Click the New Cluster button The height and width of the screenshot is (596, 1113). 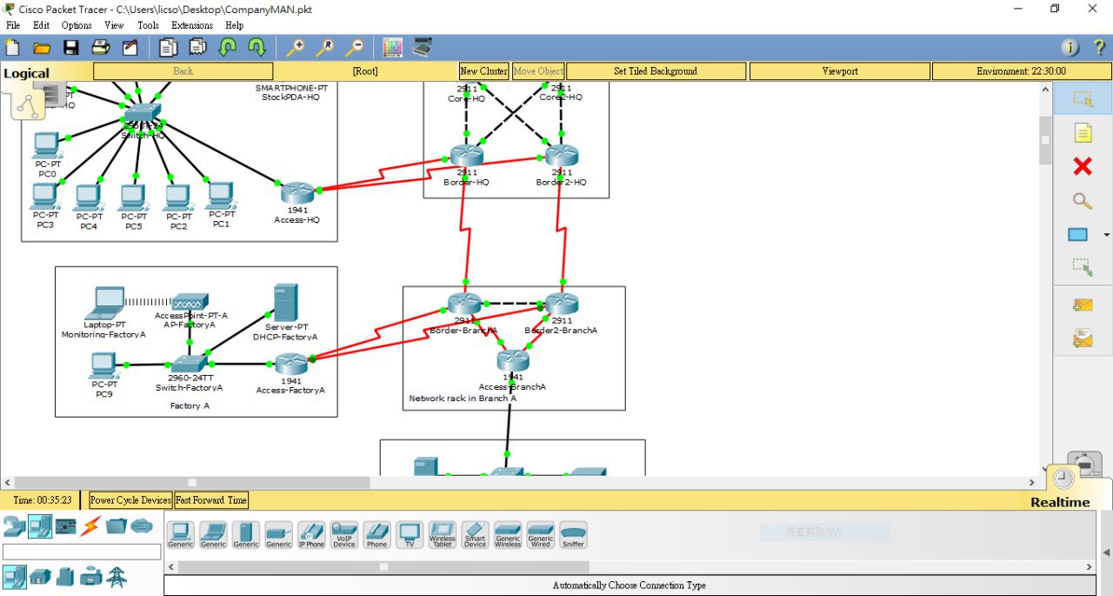pyautogui.click(x=483, y=71)
